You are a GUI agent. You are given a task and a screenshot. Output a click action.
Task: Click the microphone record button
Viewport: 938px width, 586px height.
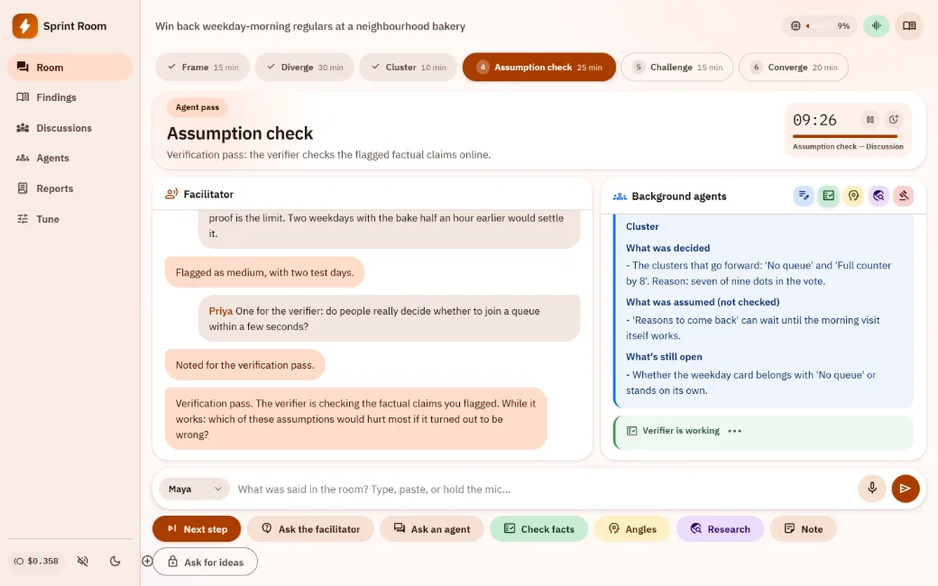(x=871, y=489)
